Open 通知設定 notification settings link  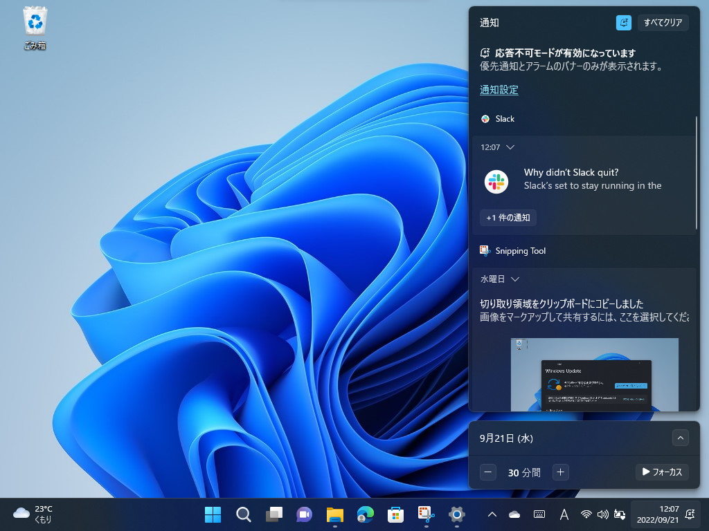coord(498,90)
